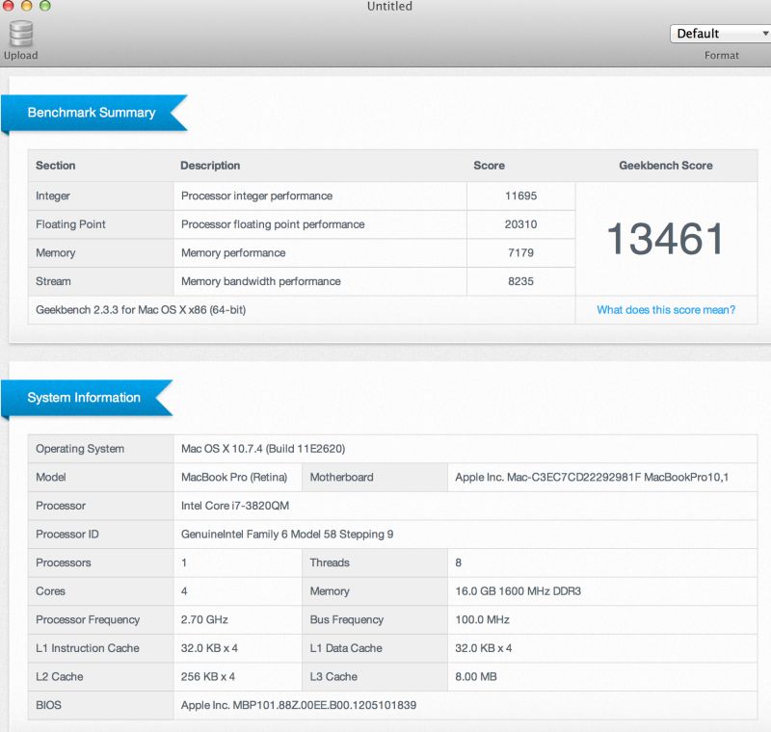Open the 'What does this score mean?' link

666,310
